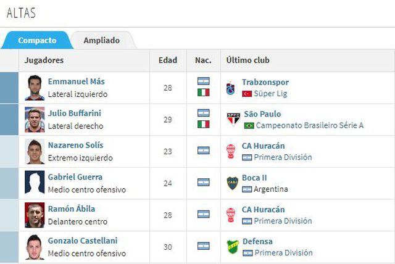Click the Boca II club crest icon
Screen dimensions: 395x264
(x=232, y=183)
